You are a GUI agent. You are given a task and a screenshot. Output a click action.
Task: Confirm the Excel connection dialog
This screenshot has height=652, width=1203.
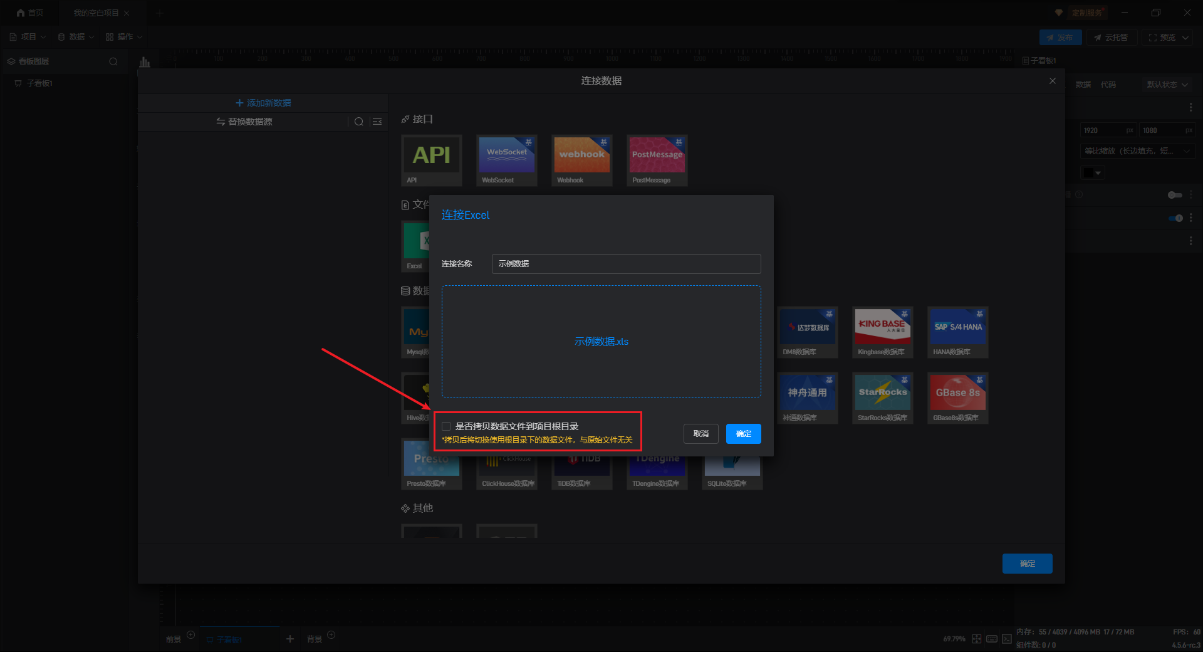point(744,434)
